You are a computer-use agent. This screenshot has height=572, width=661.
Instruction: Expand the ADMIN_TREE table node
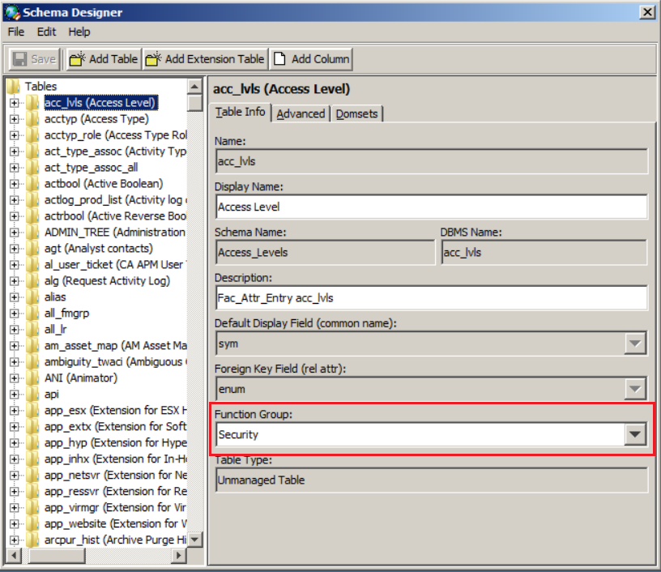click(14, 233)
